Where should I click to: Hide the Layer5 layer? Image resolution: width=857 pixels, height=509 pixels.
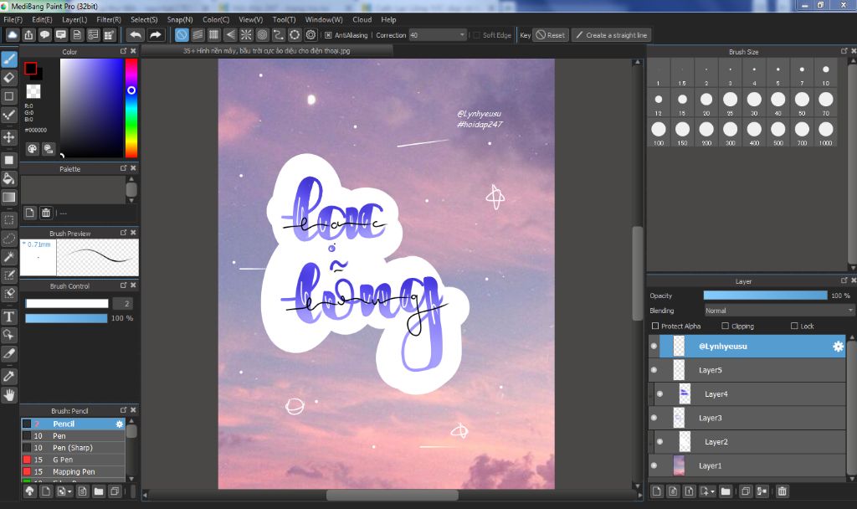(x=654, y=370)
